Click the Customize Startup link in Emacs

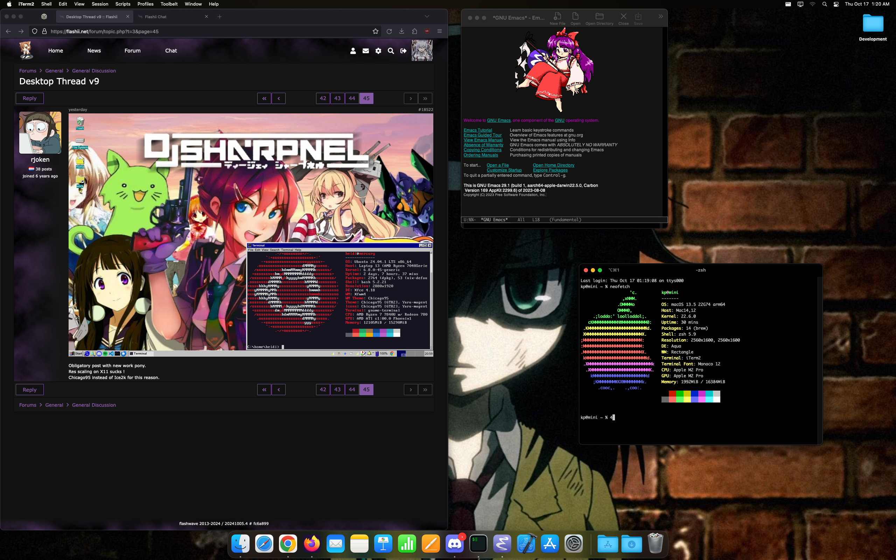[x=504, y=170]
